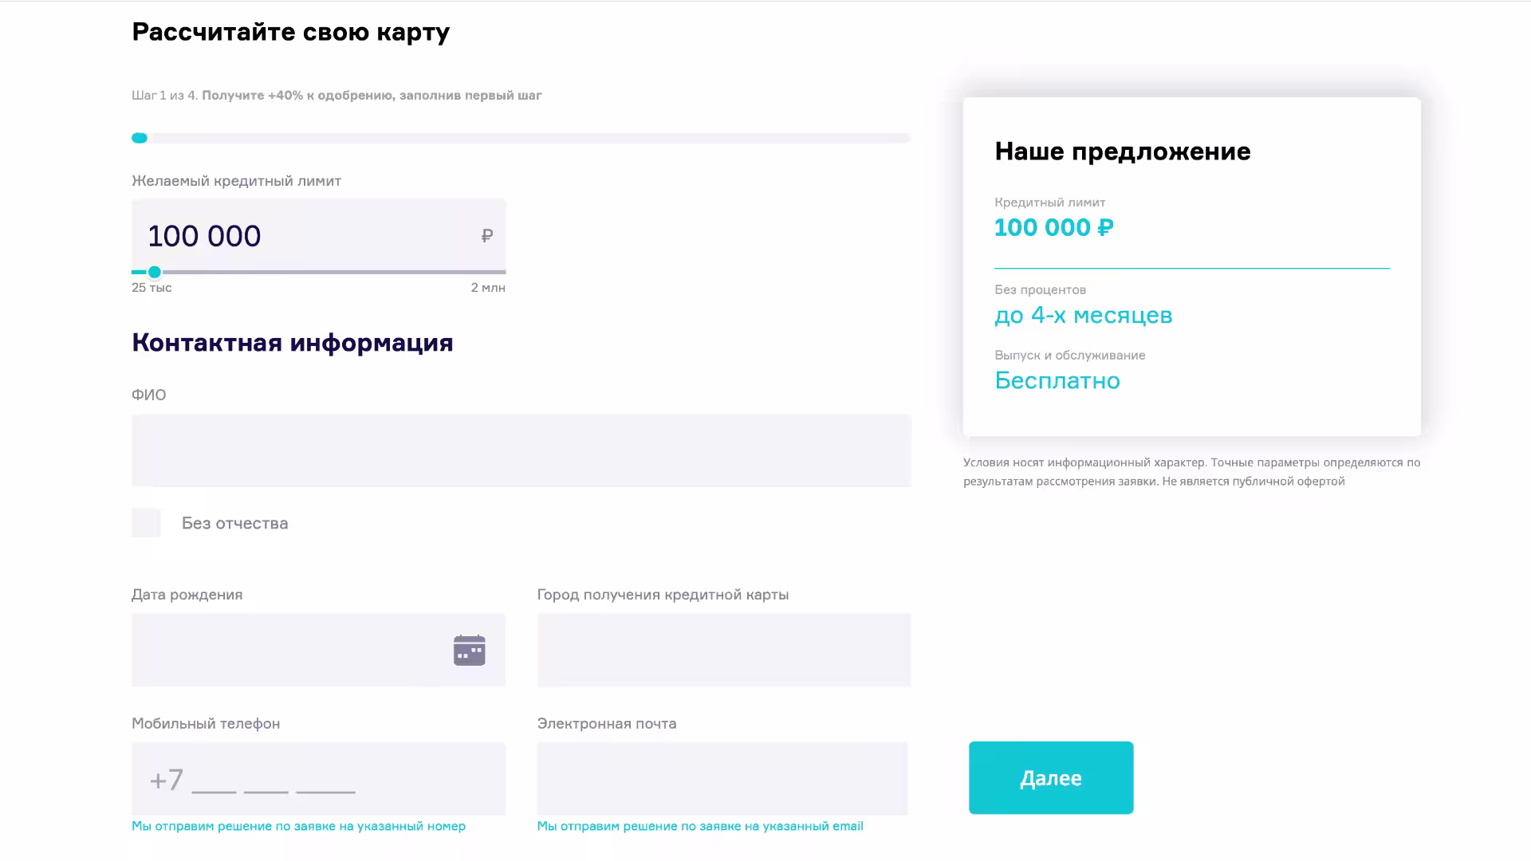Select the Электронная почта input field
This screenshot has width=1531, height=861.
(x=722, y=779)
